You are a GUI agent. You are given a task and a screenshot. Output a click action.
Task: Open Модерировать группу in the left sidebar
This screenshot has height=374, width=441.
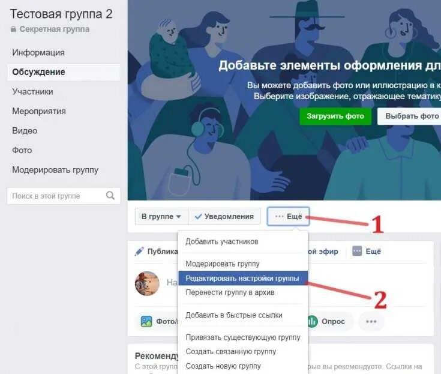[55, 170]
